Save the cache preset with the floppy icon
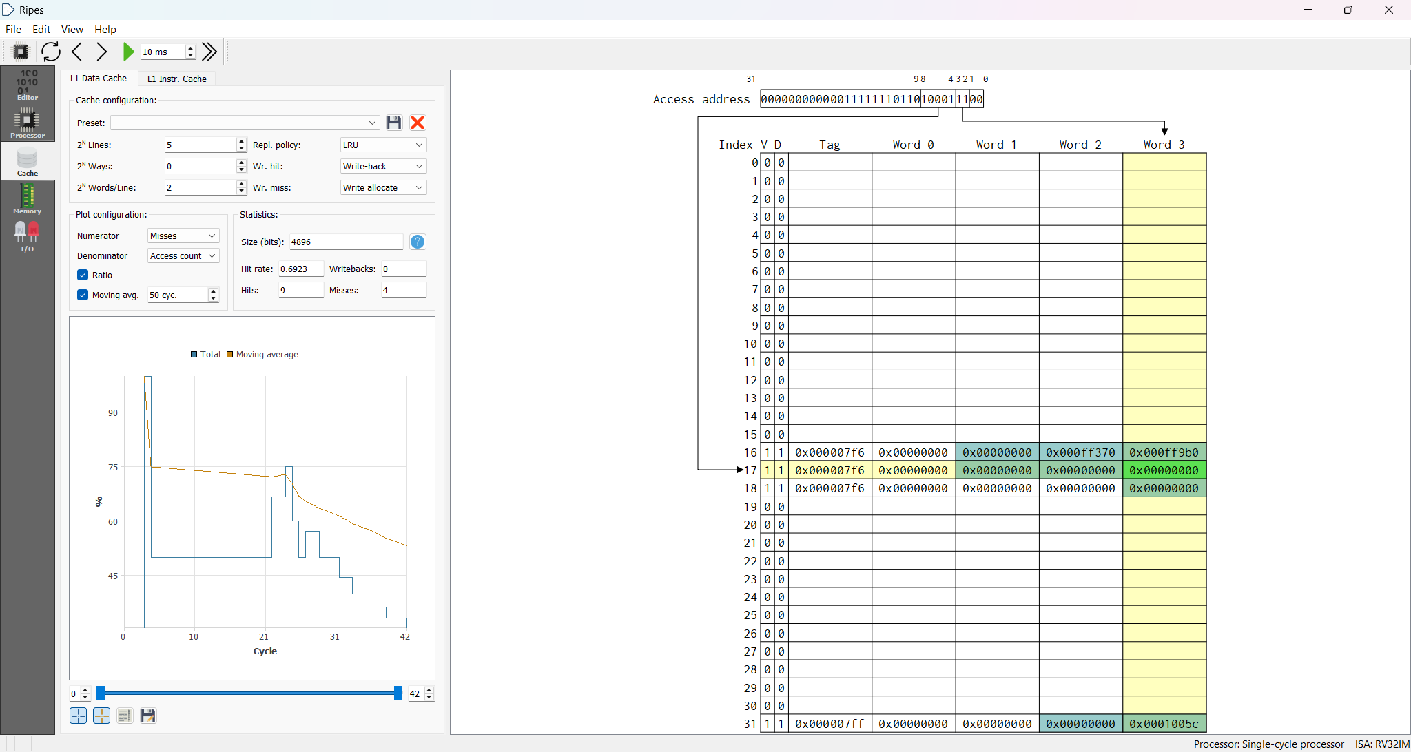Screen dimensions: 1411x752 (x=394, y=123)
